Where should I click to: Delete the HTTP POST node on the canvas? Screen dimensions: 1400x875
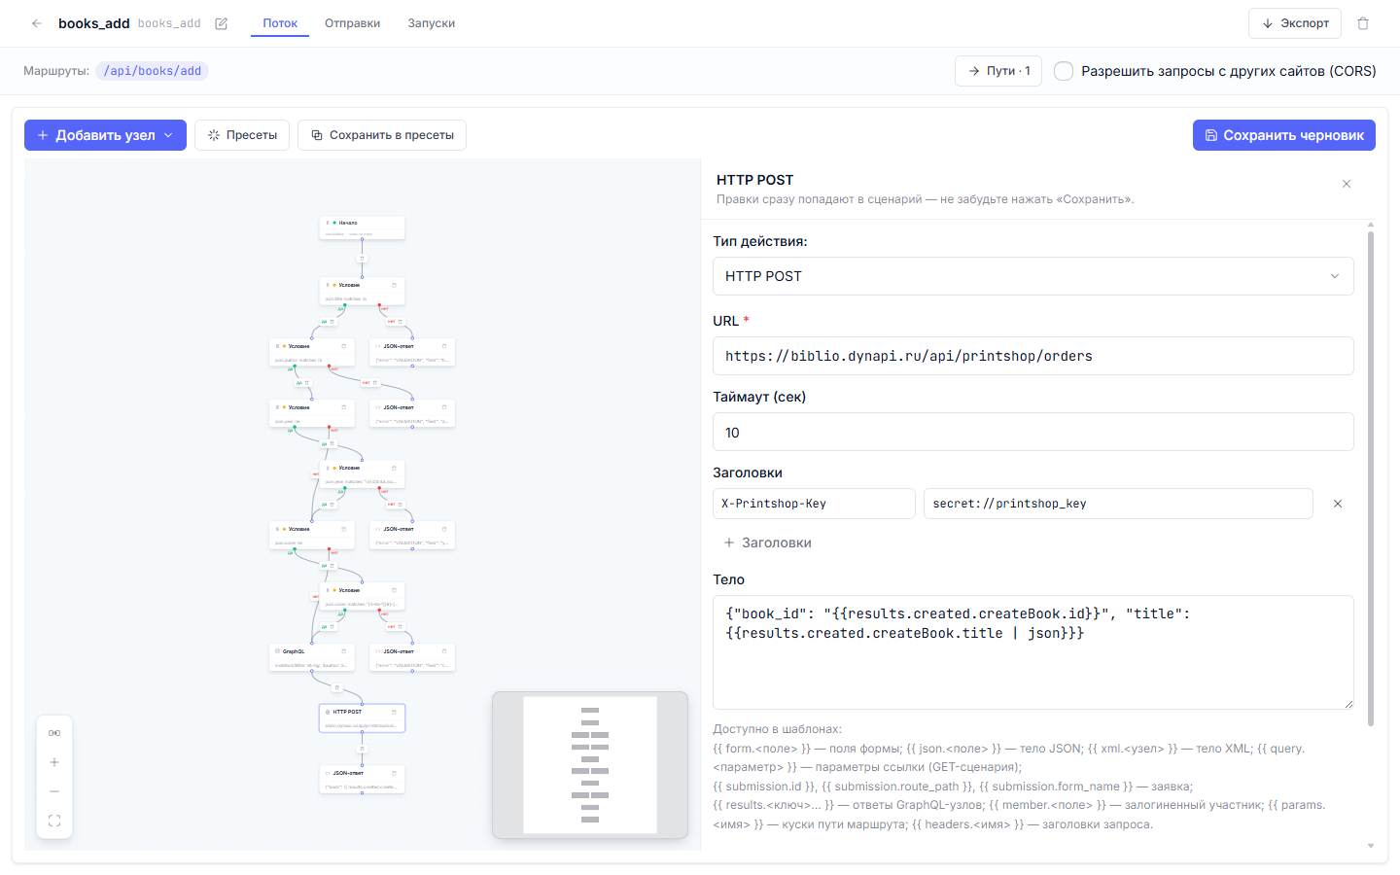(x=394, y=712)
